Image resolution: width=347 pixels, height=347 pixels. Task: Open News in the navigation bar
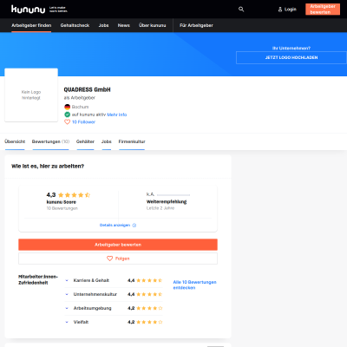123,25
